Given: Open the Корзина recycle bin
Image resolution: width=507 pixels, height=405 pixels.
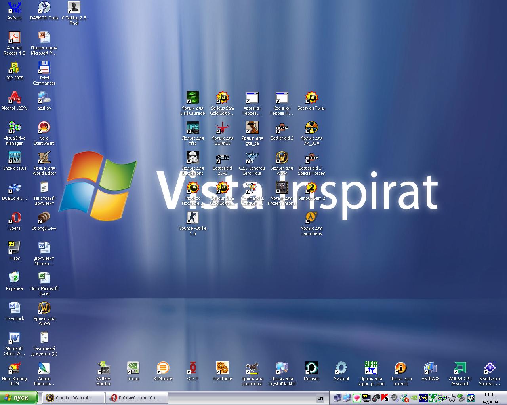Looking at the screenshot, I should point(14,278).
